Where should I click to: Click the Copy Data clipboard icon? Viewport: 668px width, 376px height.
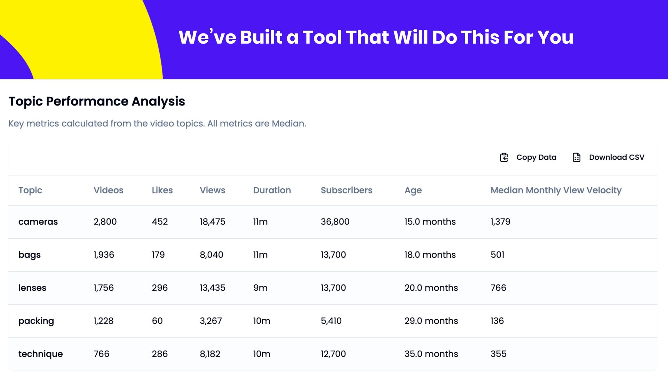[504, 157]
